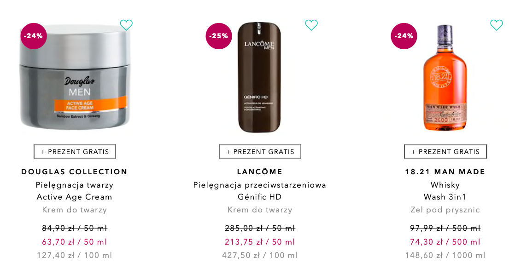
Task: Open the 'Active Age Cream' product name
Action: (75, 197)
